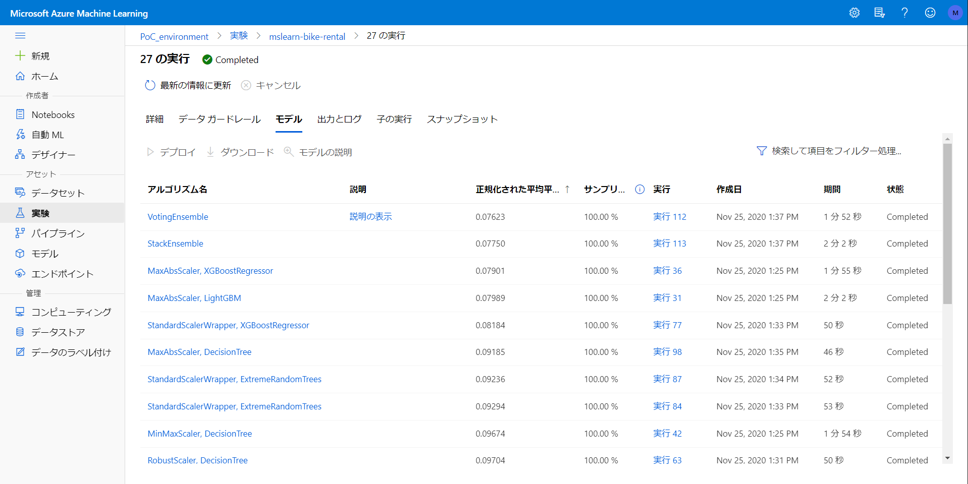The width and height of the screenshot is (968, 484).
Task: Click scrollbar down arrow
Action: (x=947, y=458)
